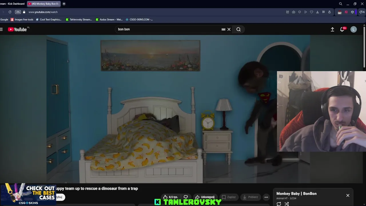This screenshot has height=206, width=366.
Task: Click the 'Monkey Baby | BonBon' playlist title
Action: click(297, 193)
